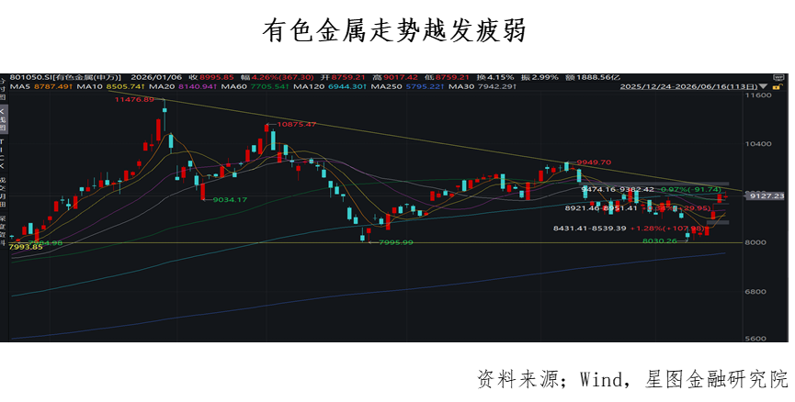The width and height of the screenshot is (795, 402).
Task: Click the 9127.23 current price marker on the axis
Action: 767,195
